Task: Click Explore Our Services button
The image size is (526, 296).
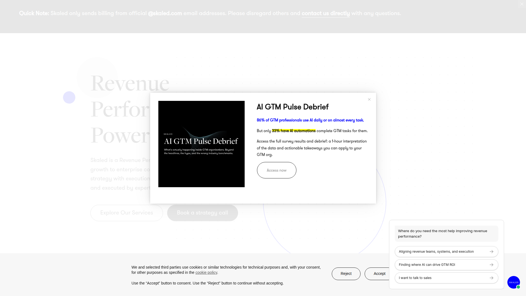Action: click(x=127, y=213)
